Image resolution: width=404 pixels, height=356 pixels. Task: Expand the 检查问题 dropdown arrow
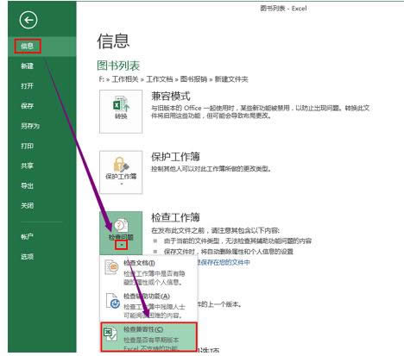pyautogui.click(x=121, y=245)
